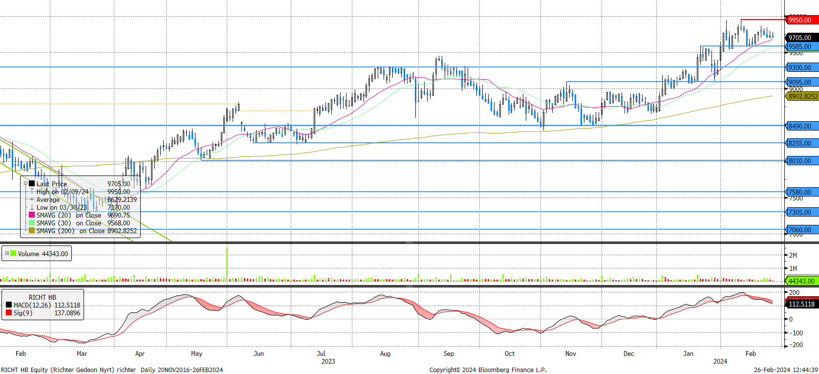
Task: Click the 9300.00 horizontal line label
Action: [802, 67]
